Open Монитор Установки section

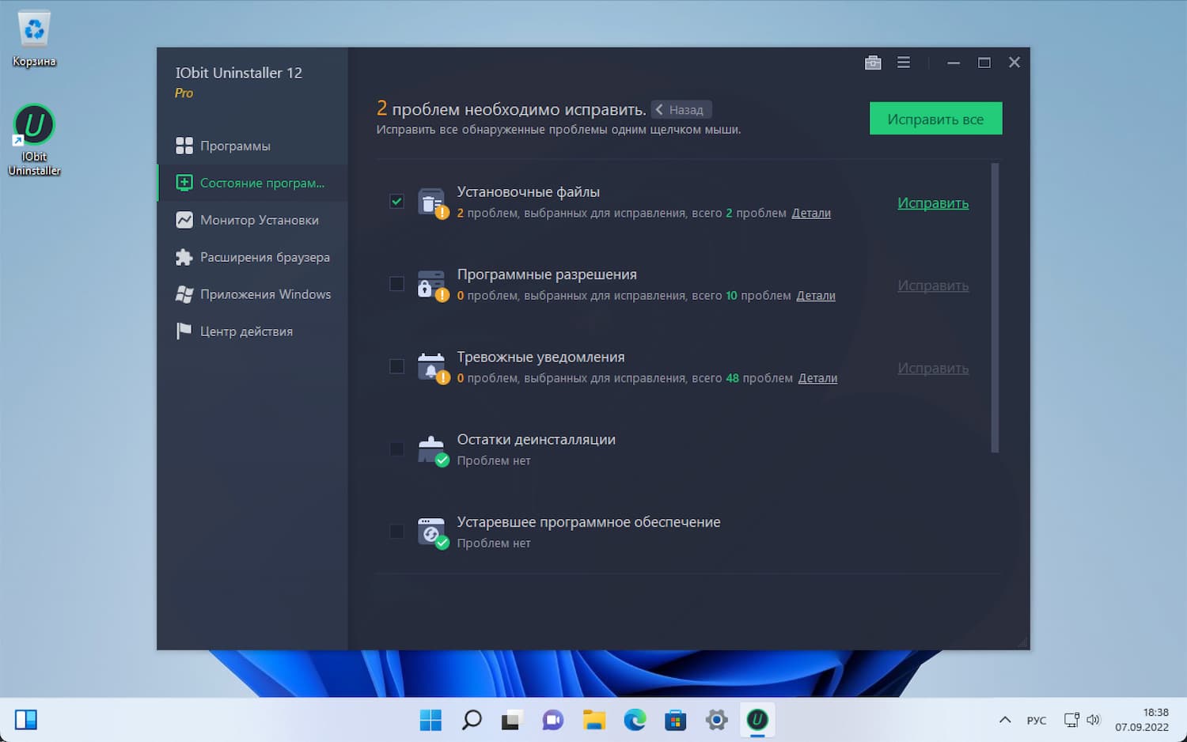[252, 220]
